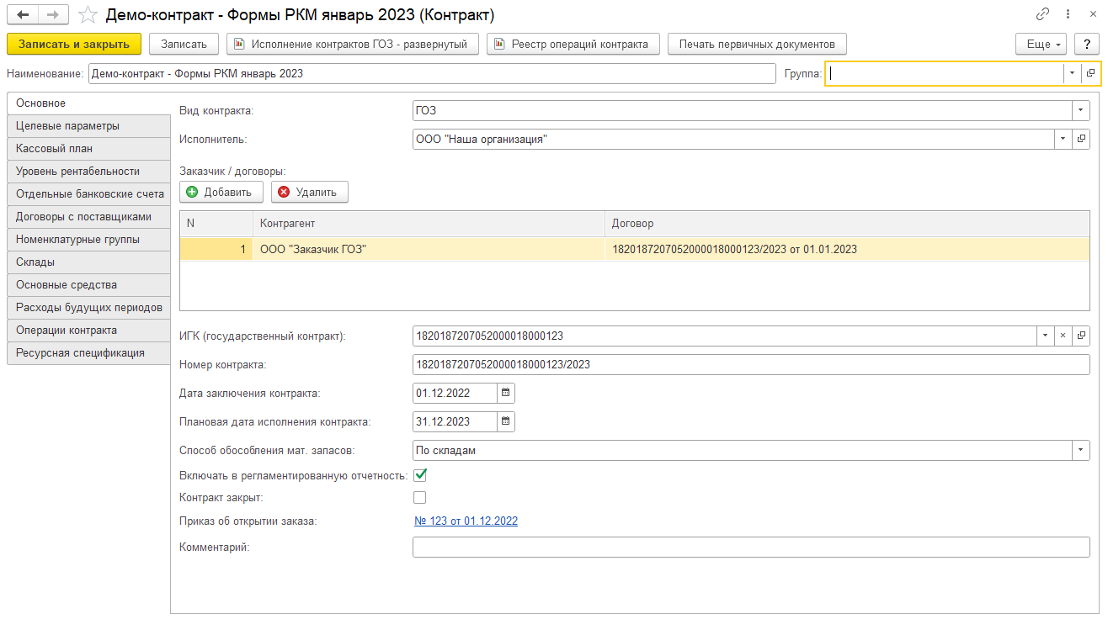Open calendar for Плановая дата исполнения

coord(505,421)
